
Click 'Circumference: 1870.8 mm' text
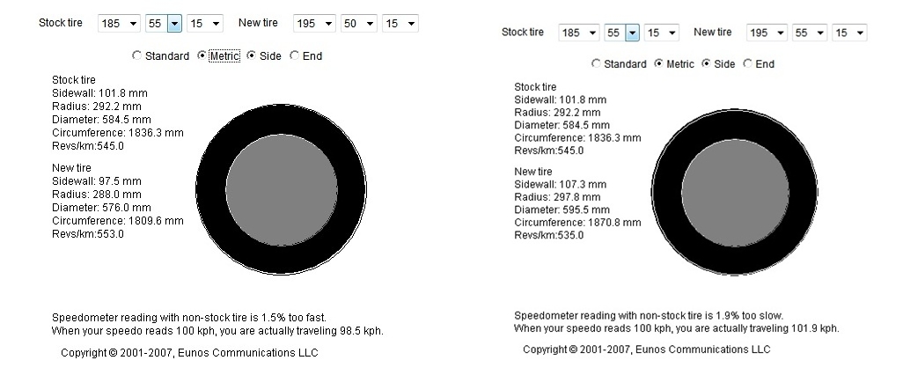577,223
